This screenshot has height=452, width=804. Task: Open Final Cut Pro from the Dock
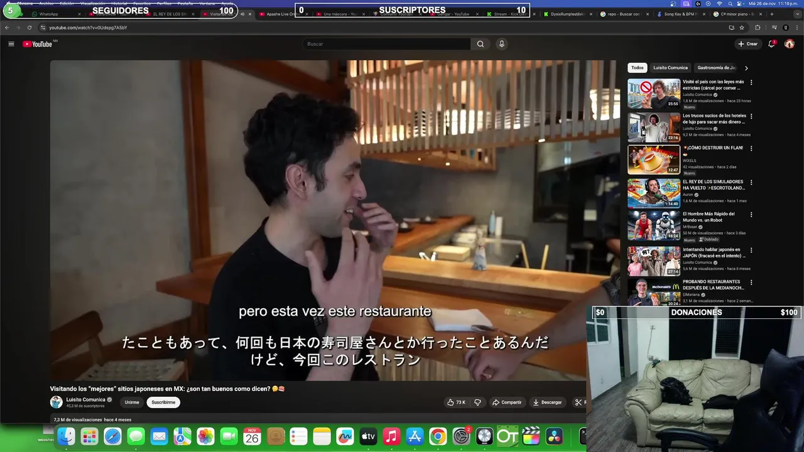[531, 436]
